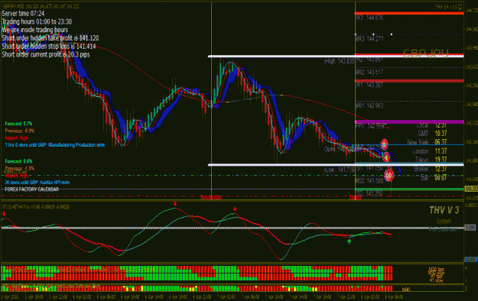Click the Tokyo 19:37 clock row
Image resolution: width=478 pixels, height=301 pixels.
(x=431, y=160)
